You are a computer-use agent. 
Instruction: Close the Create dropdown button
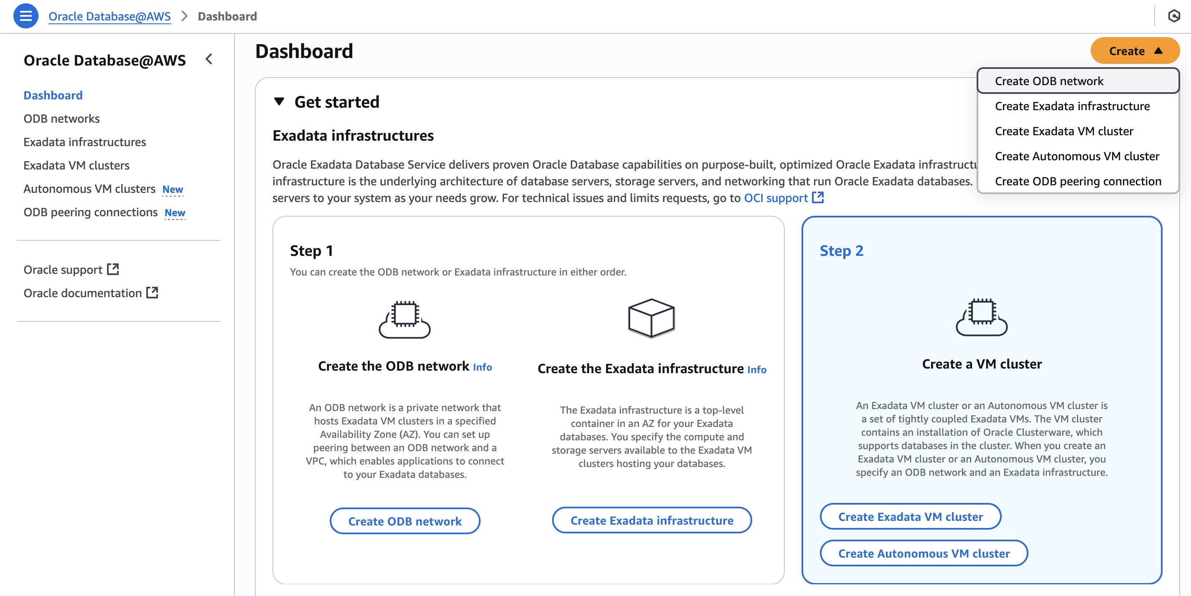[x=1135, y=51]
